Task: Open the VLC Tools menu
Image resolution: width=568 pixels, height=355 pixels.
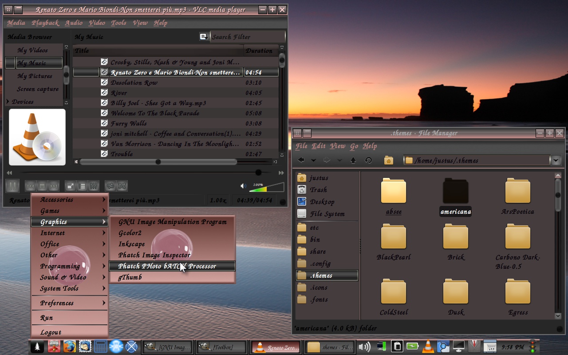Action: pos(119,23)
